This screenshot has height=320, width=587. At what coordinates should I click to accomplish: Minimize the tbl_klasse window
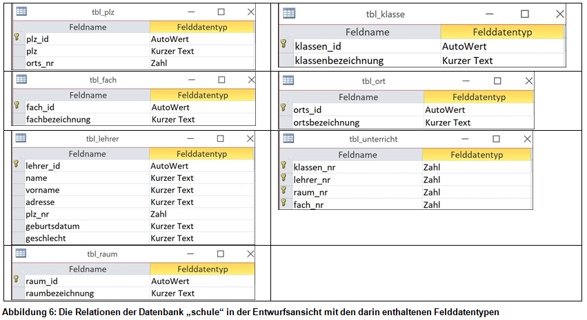pyautogui.click(x=488, y=14)
